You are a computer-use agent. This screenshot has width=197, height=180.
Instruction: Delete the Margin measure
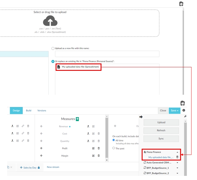[x=99, y=156]
